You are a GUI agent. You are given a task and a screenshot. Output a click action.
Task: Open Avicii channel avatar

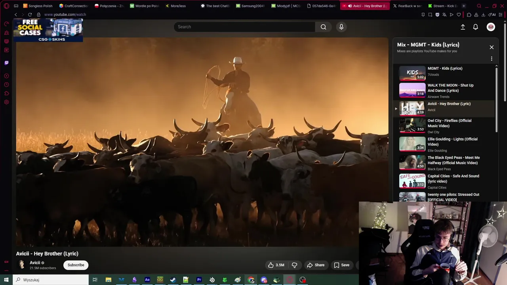(x=21, y=264)
